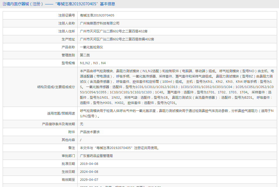Click the attachment entry 产品技术要求
279x187 pixels.
point(90,132)
